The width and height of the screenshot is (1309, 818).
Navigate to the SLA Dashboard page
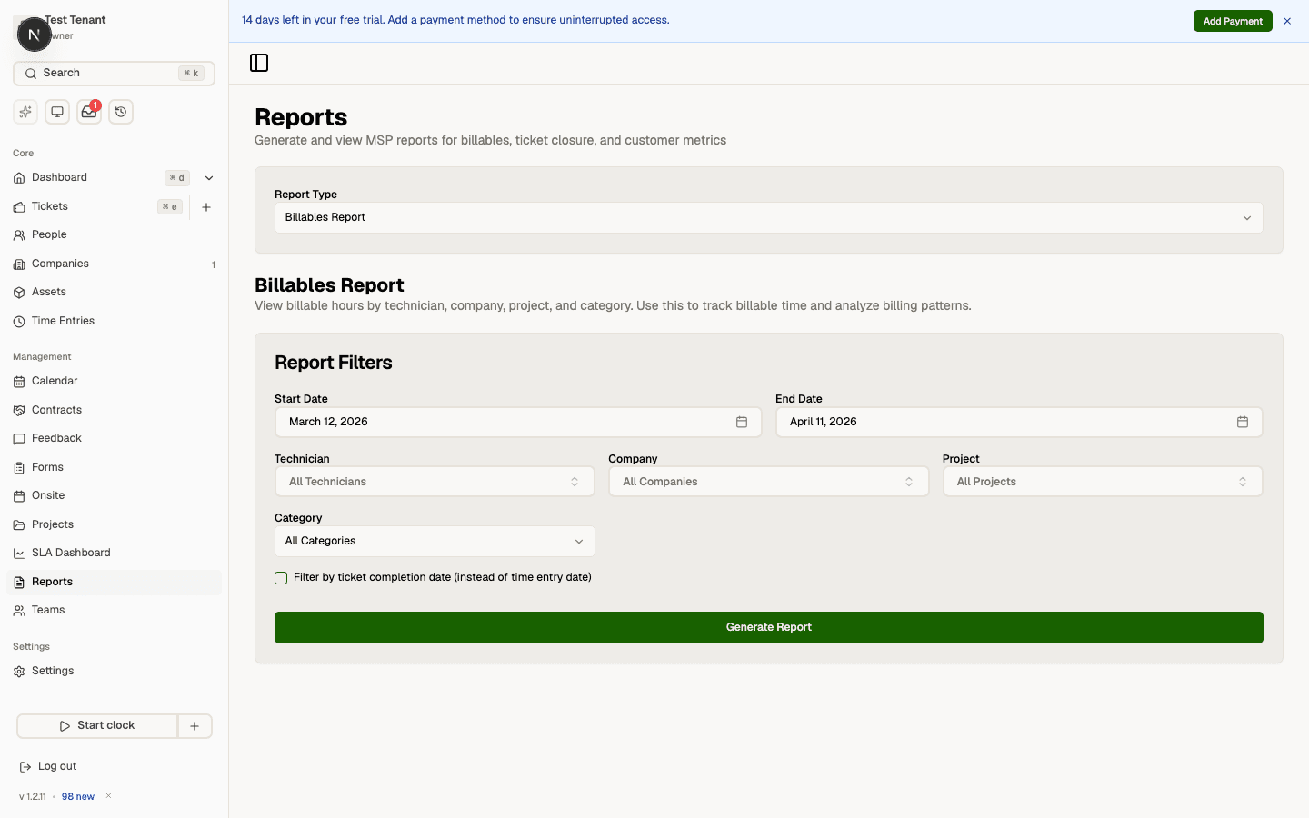pos(71,553)
